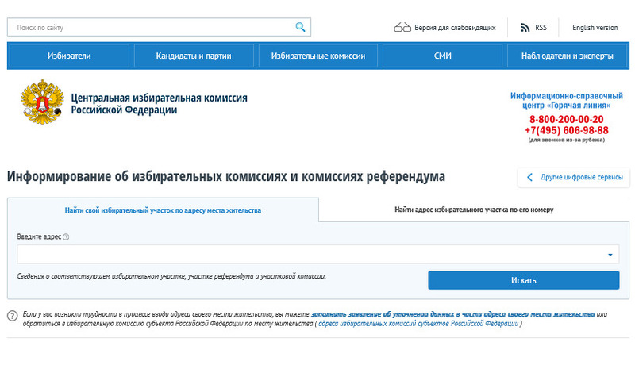This screenshot has height=373, width=635.
Task: Switch to the find by precinct number tab
Action: pyautogui.click(x=474, y=210)
